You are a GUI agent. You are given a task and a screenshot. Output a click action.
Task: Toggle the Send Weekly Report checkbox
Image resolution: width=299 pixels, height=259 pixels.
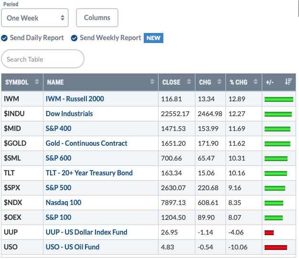pos(74,38)
